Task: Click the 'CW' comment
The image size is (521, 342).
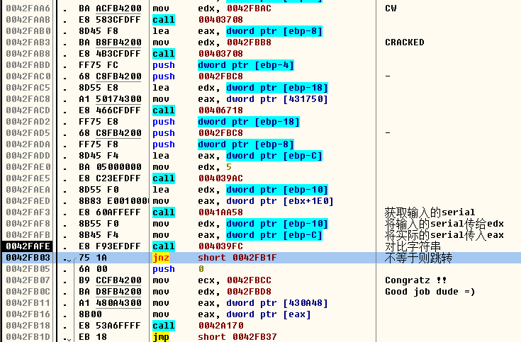Action: click(391, 8)
